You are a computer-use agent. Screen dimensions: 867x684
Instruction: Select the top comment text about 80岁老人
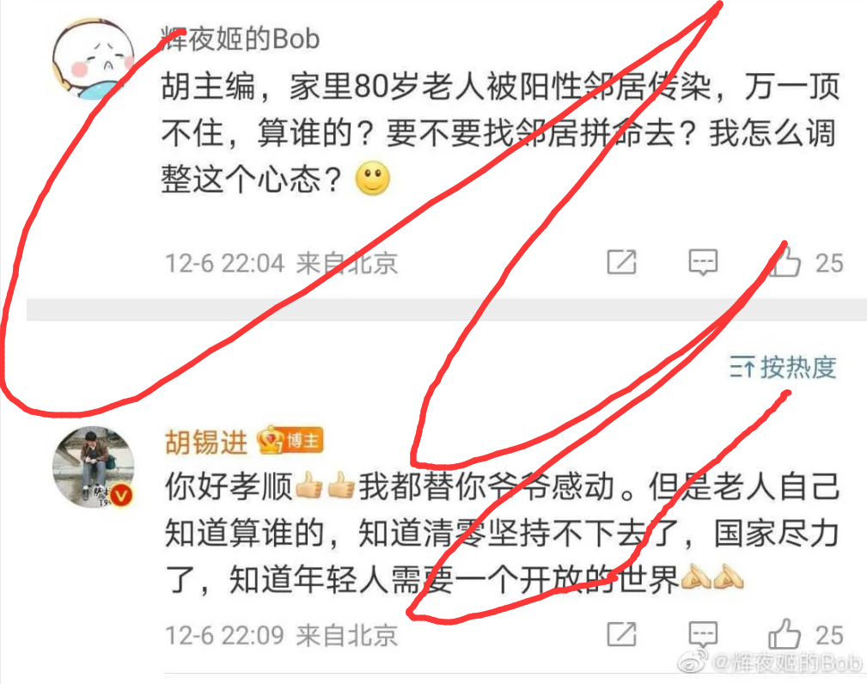(501, 133)
